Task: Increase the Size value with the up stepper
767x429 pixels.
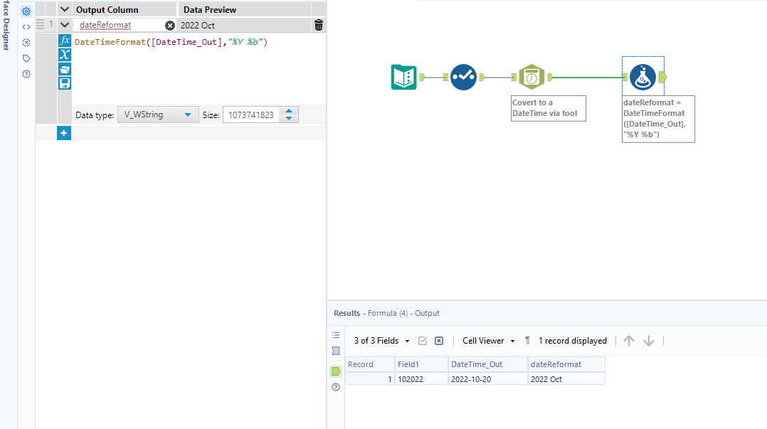Action: coord(289,110)
